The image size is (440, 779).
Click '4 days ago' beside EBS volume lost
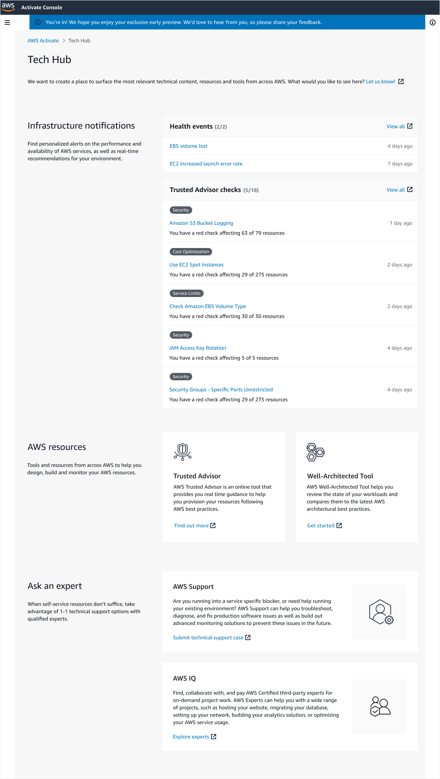click(x=400, y=146)
